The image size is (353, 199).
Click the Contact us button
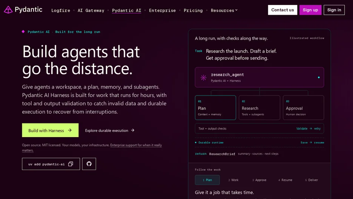point(282,10)
